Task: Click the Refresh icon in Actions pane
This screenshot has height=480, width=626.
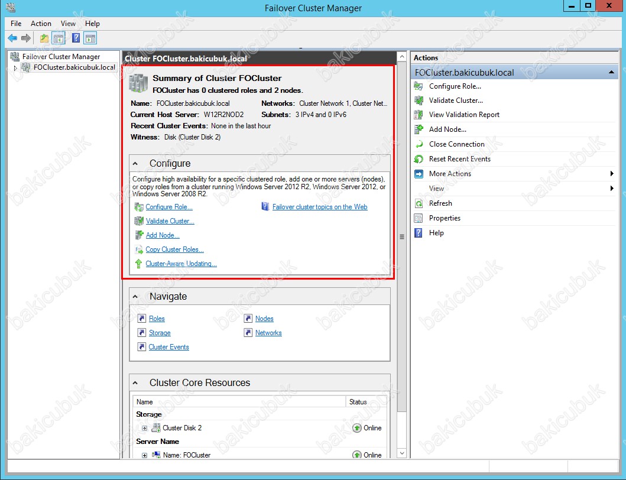Action: [419, 203]
